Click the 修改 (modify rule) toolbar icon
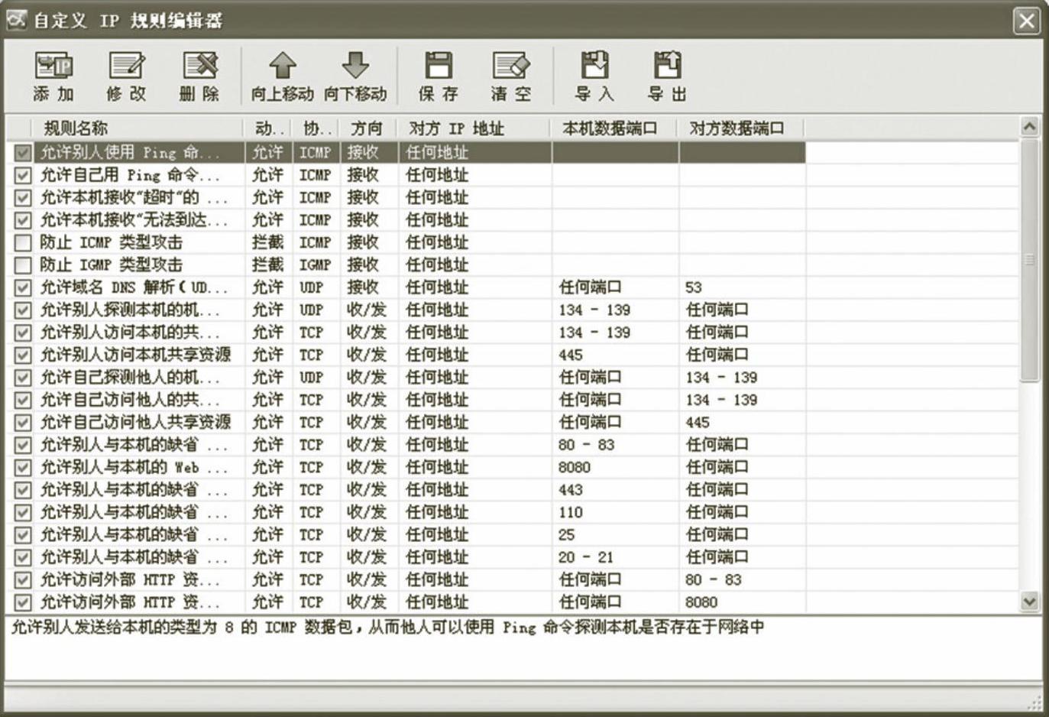The height and width of the screenshot is (717, 1049). click(126, 76)
